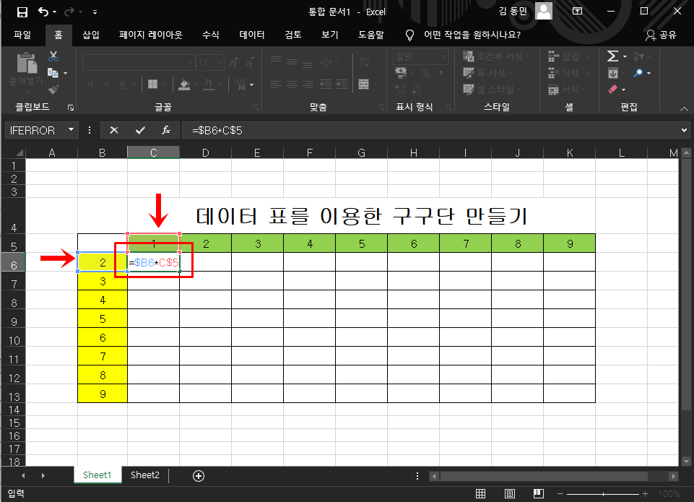Click the AutoSum sigma icon
This screenshot has height=502, width=694.
(612, 56)
